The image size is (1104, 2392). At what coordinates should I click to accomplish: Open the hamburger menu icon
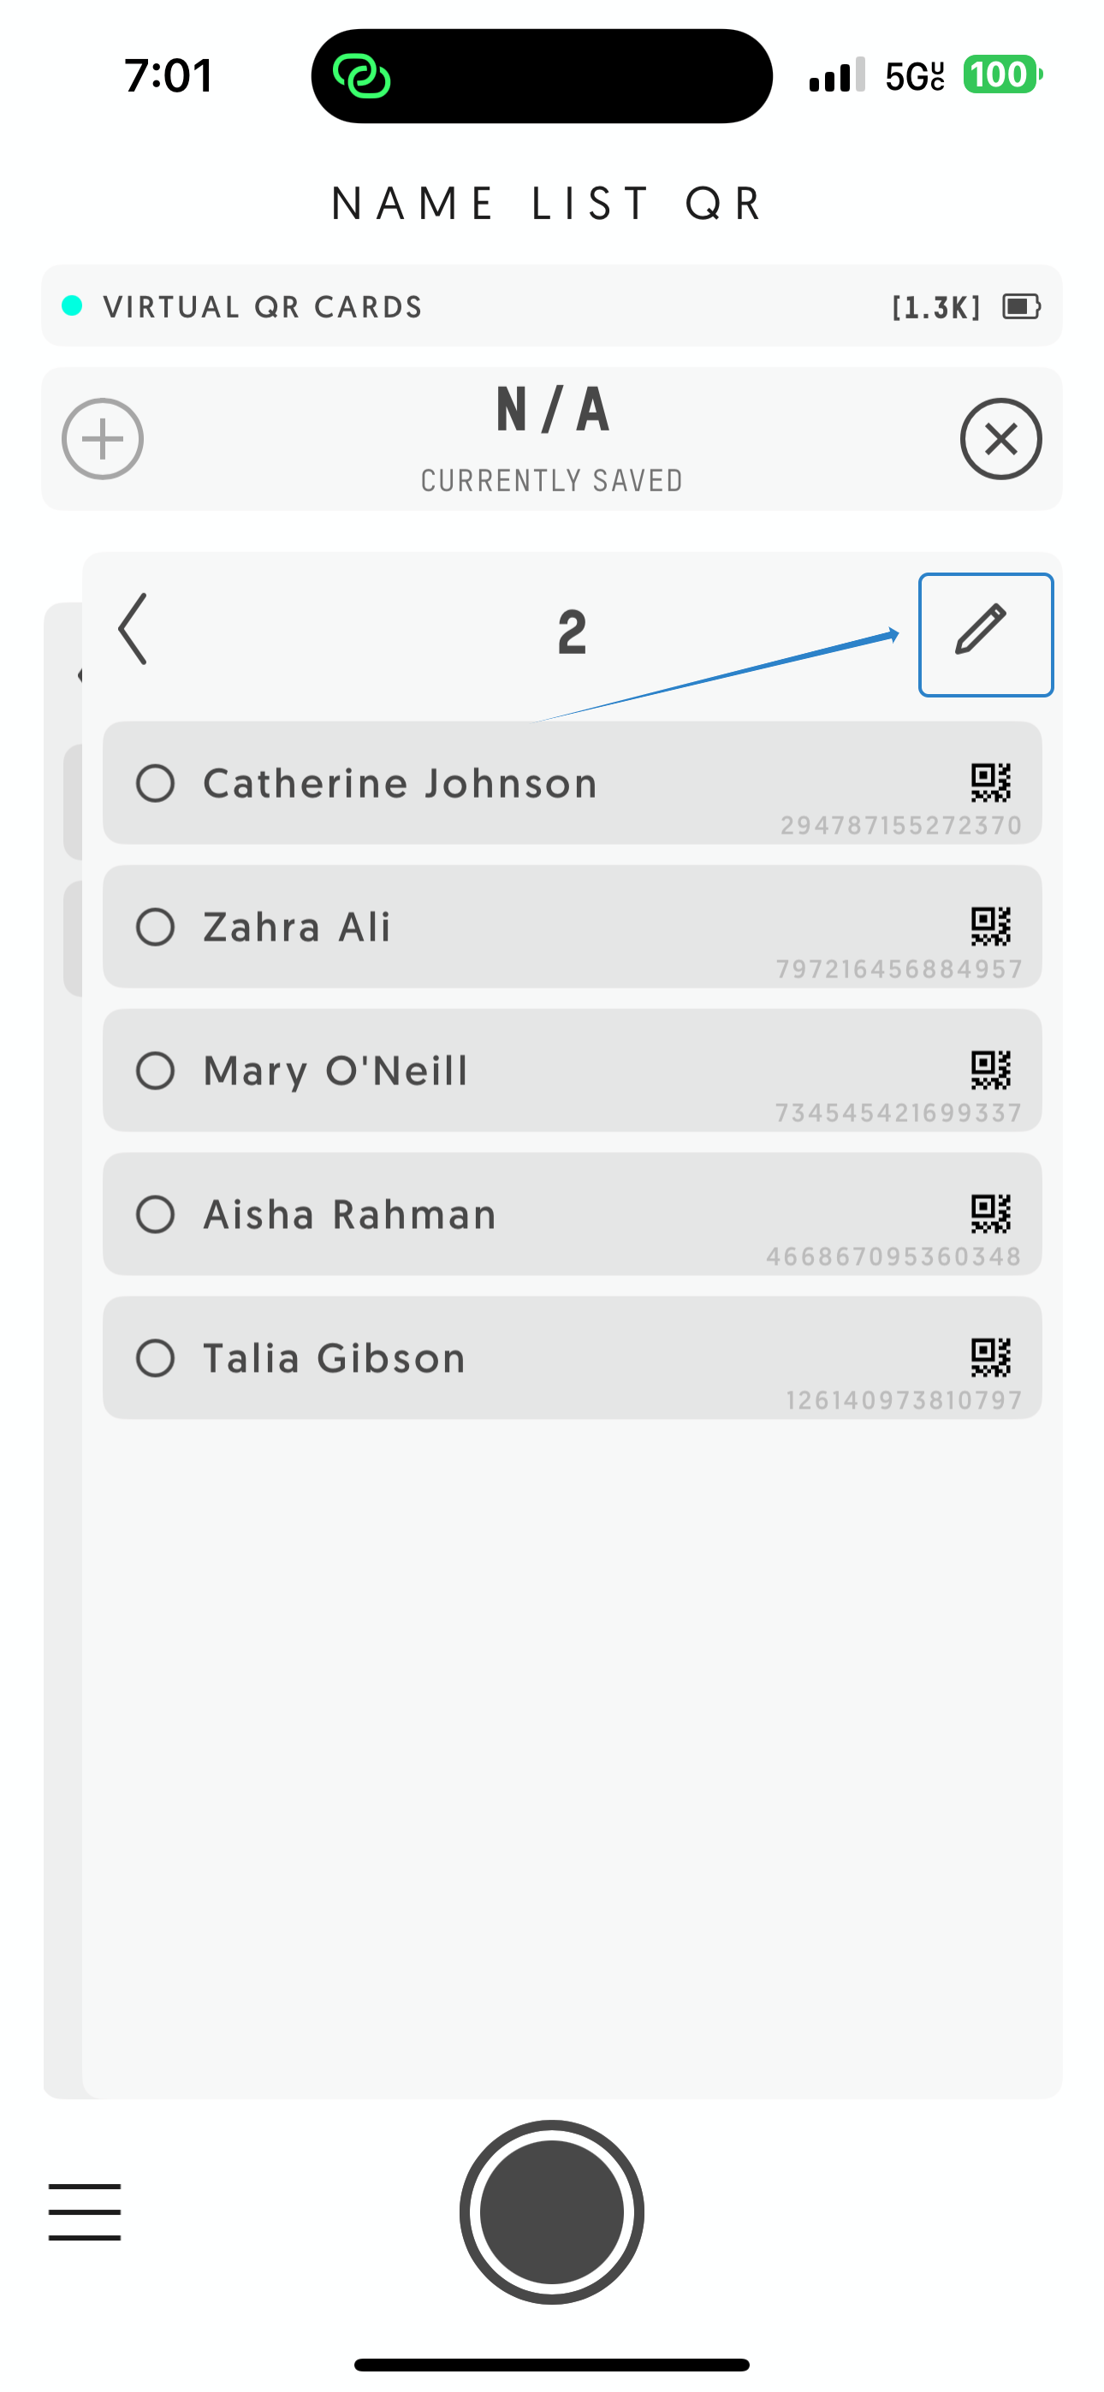[85, 2212]
